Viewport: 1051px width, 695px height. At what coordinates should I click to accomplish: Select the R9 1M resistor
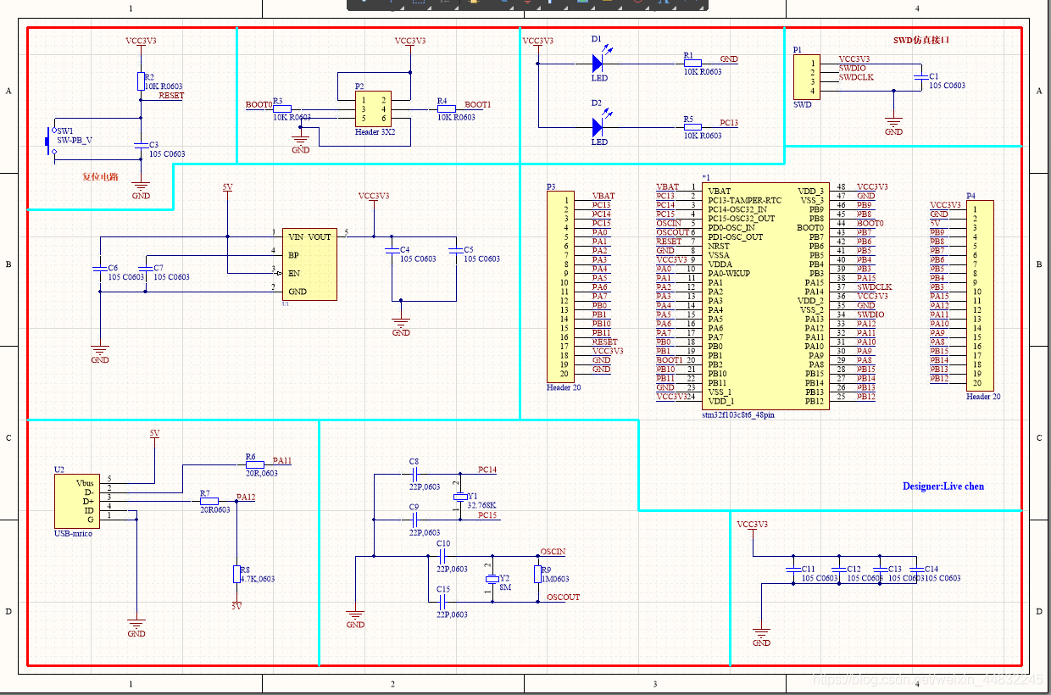pyautogui.click(x=537, y=575)
